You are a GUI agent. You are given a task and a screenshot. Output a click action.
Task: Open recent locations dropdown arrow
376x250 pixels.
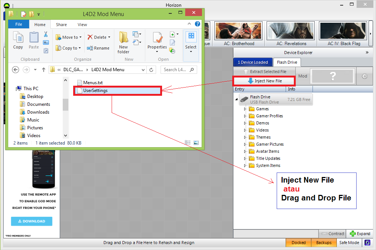click(x=35, y=70)
